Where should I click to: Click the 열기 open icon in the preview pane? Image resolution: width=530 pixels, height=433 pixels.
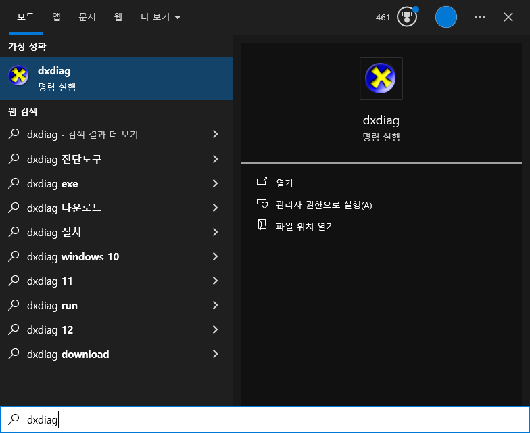pyautogui.click(x=262, y=181)
